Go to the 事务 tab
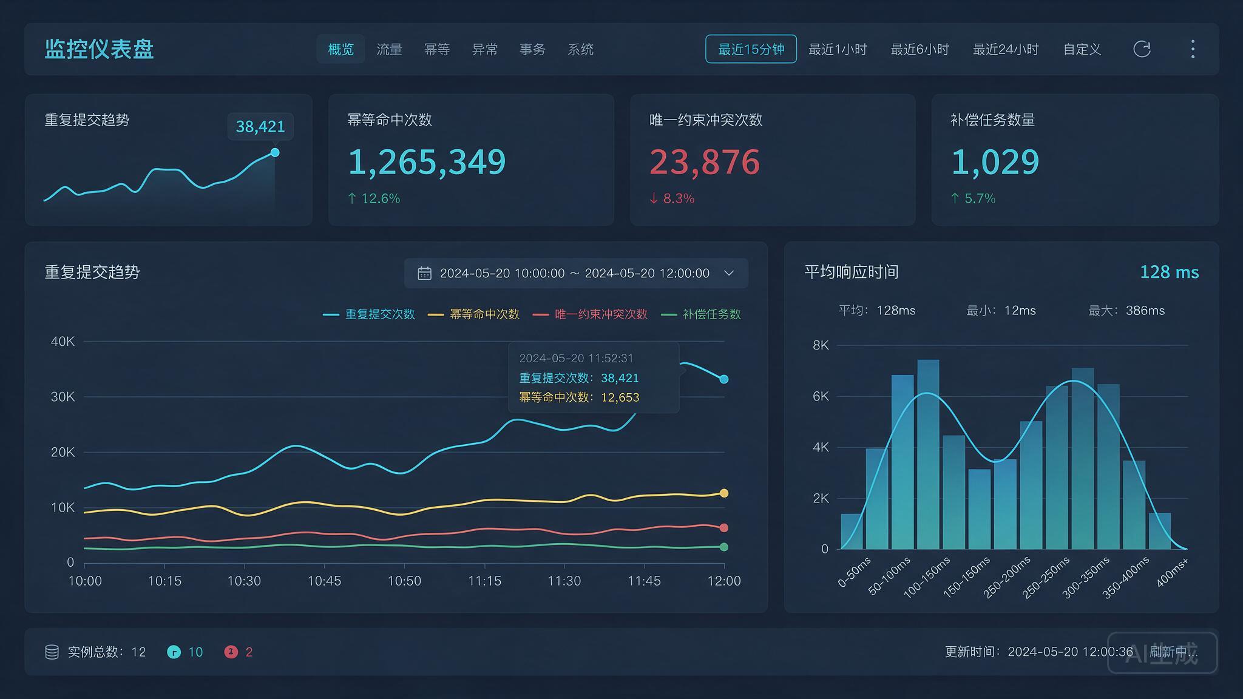 (532, 49)
